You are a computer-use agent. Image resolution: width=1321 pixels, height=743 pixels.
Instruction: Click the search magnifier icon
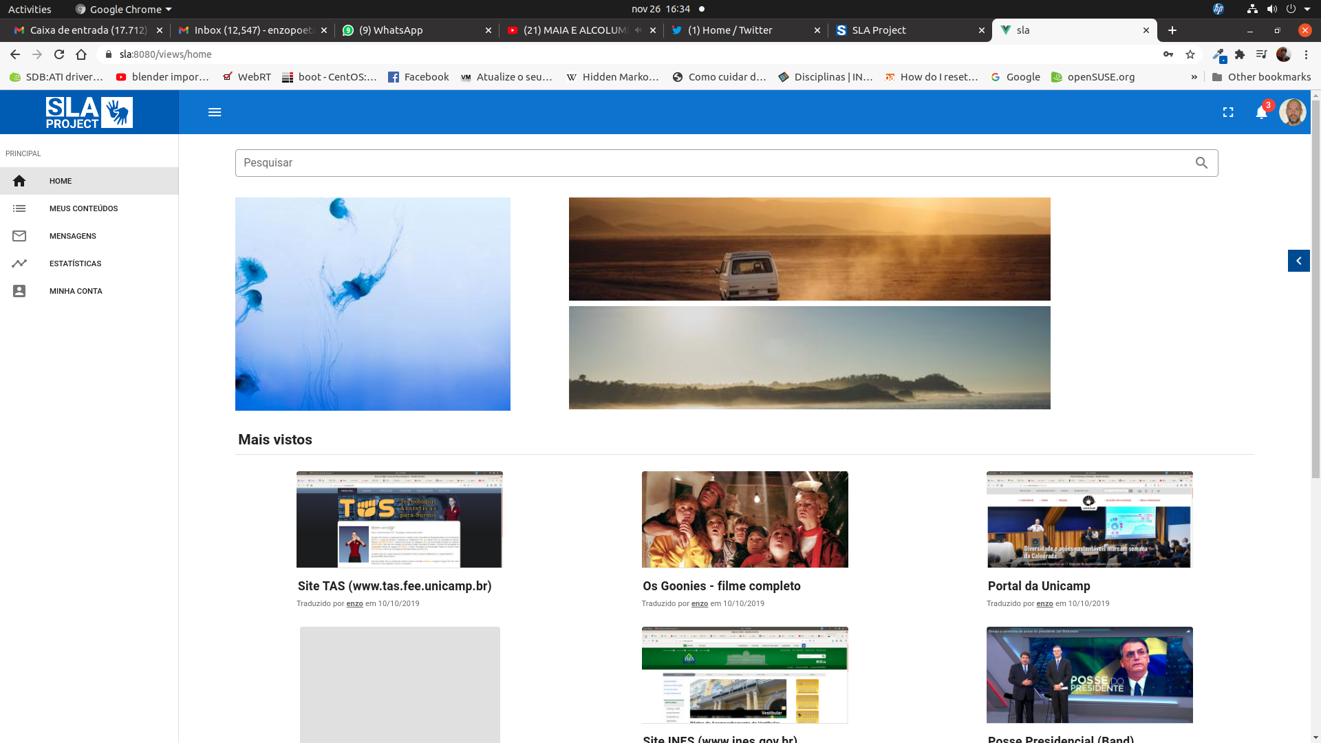click(1201, 163)
